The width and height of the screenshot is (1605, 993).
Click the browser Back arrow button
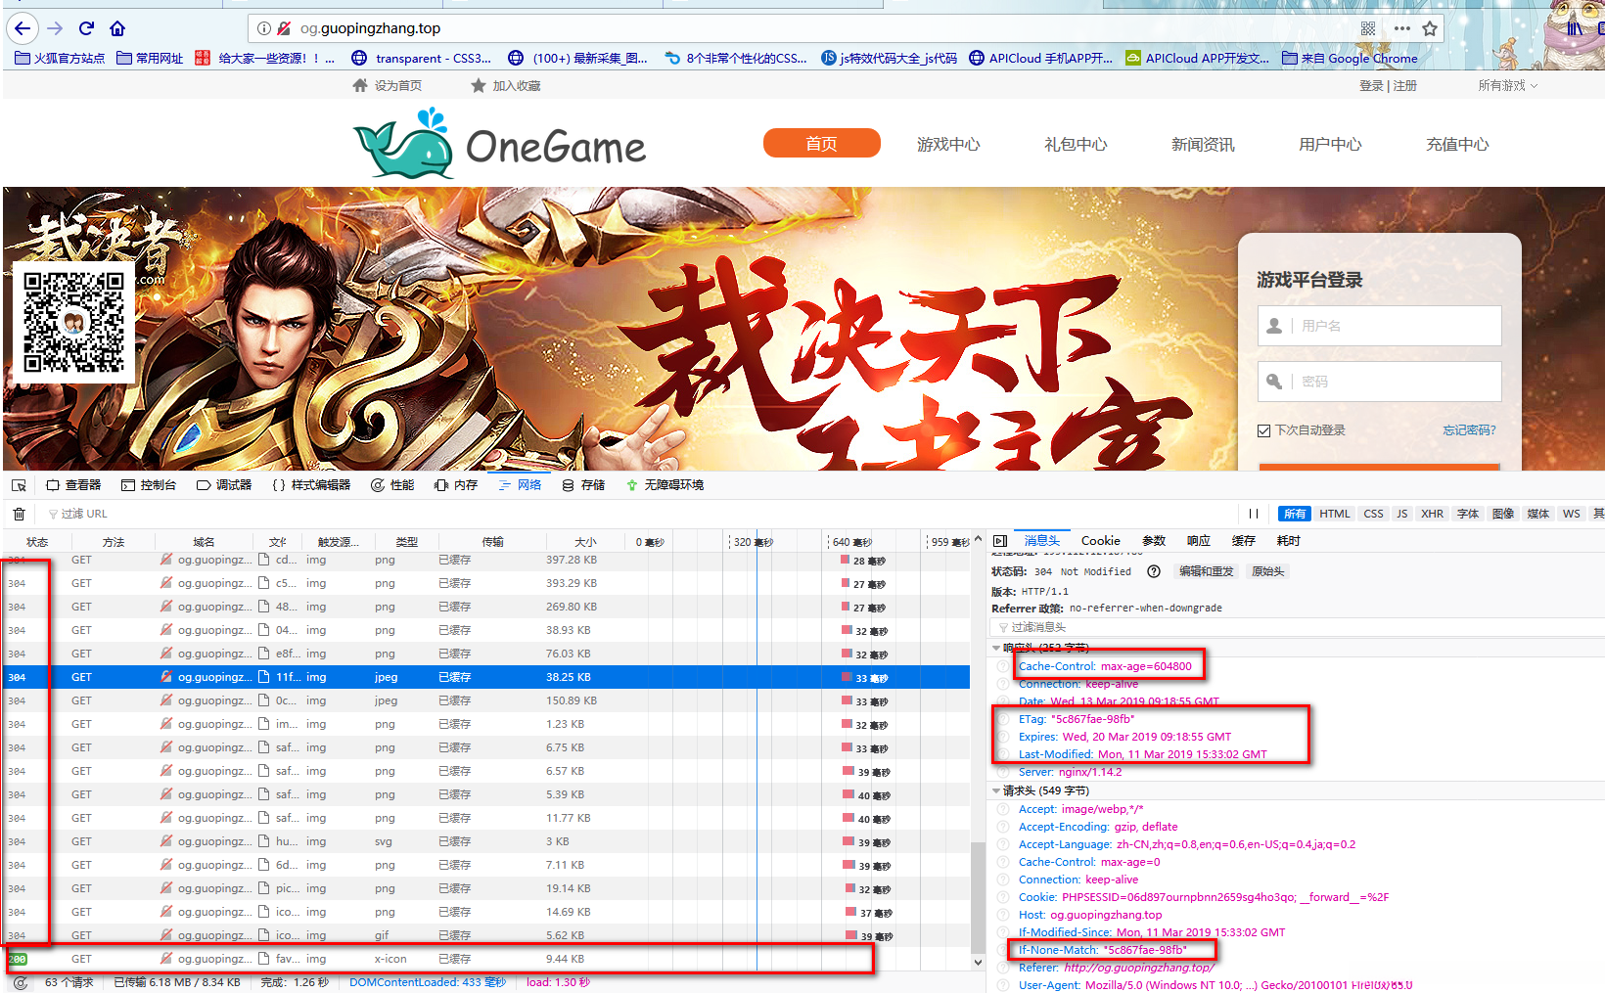click(x=23, y=28)
